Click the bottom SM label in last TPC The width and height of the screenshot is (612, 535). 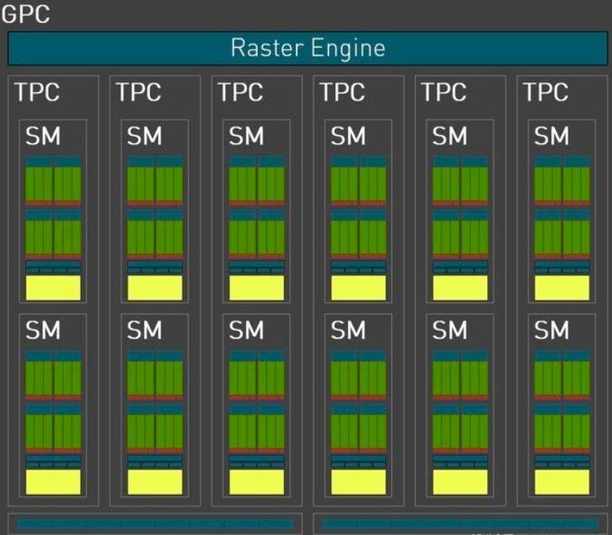(x=551, y=330)
